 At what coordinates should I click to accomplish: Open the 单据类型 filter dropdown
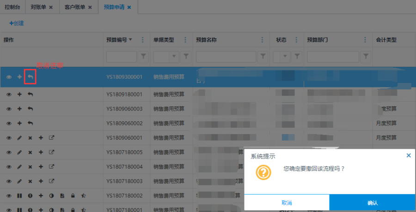point(174,56)
